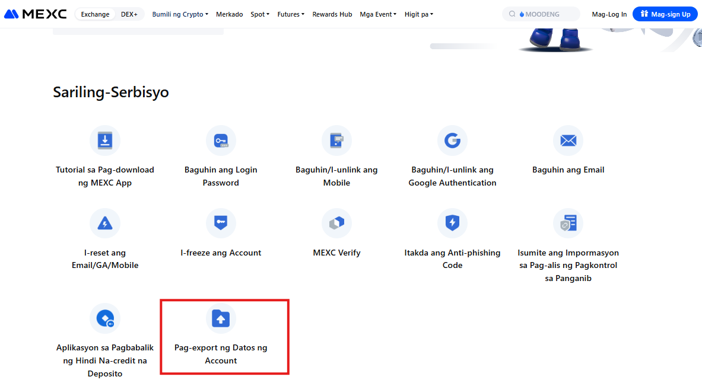Switch to the DEX+ tab
The width and height of the screenshot is (702, 383).
coord(129,14)
